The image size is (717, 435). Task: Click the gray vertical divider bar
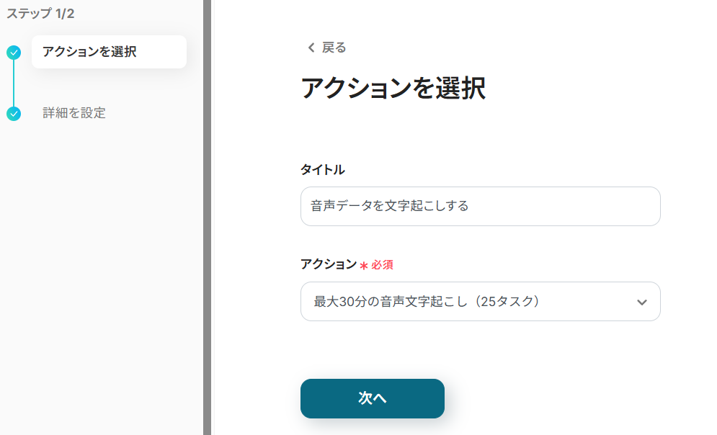pos(207,217)
